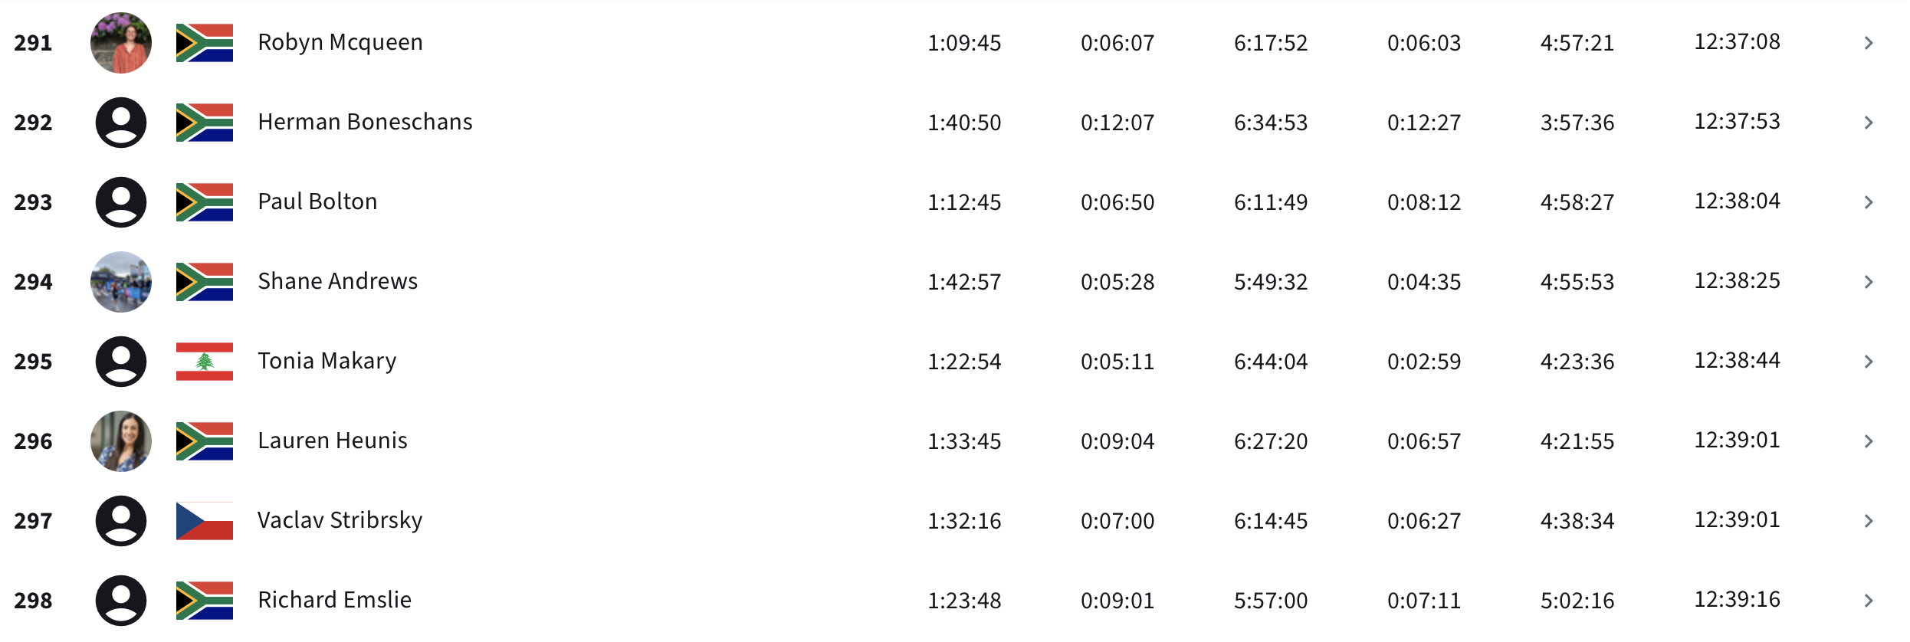Click Herman Boneschans' default avatar icon
This screenshot has height=642, width=1910.
(121, 123)
